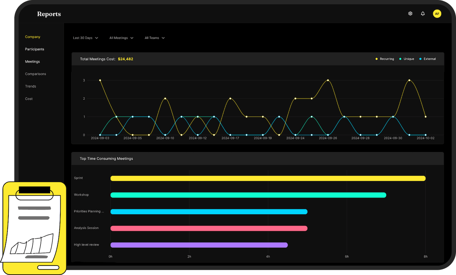Click the Analysis Session row label
The width and height of the screenshot is (456, 275).
(86, 228)
